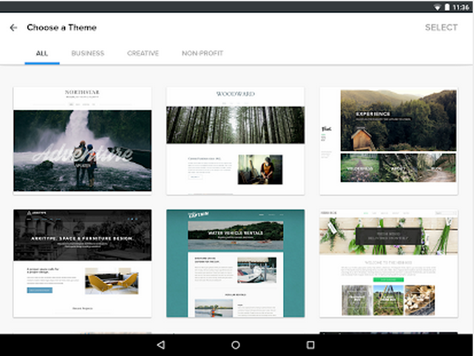Tap the 11:36 clock in status bar

[461, 7]
